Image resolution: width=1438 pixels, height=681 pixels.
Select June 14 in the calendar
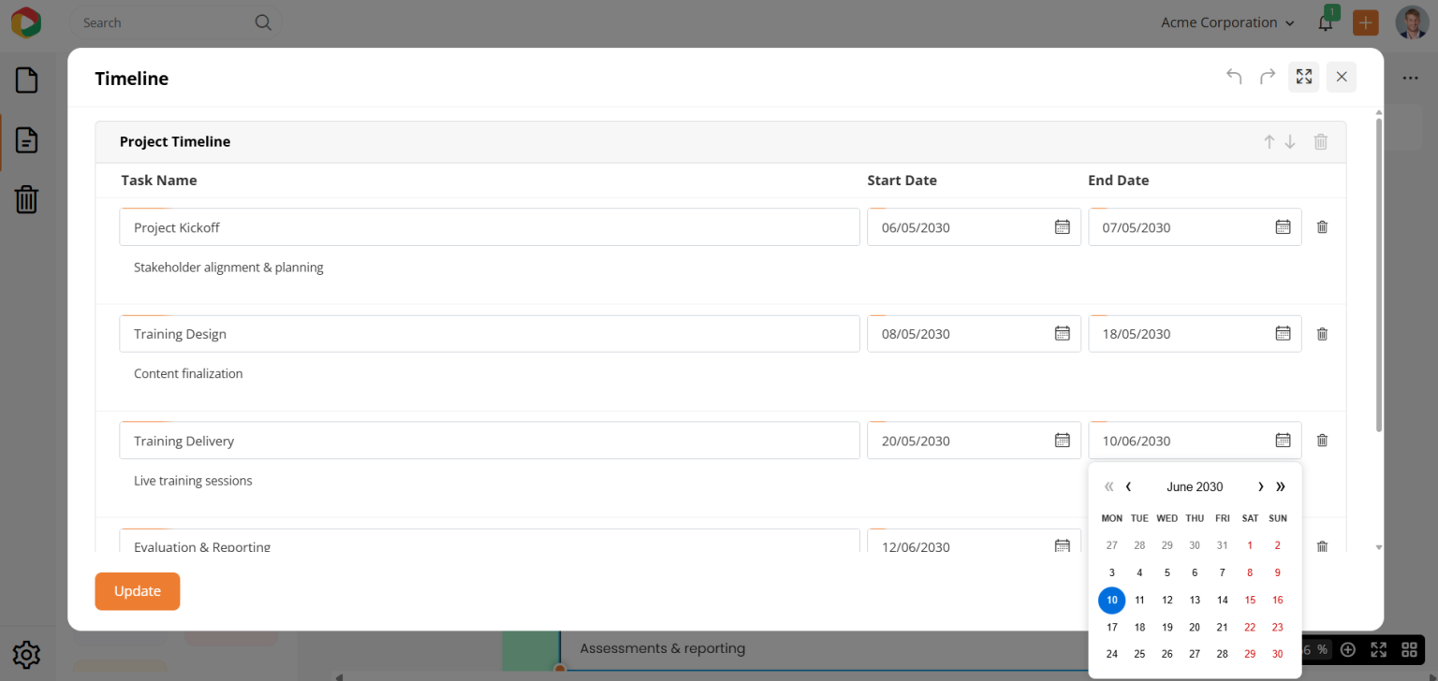point(1222,601)
